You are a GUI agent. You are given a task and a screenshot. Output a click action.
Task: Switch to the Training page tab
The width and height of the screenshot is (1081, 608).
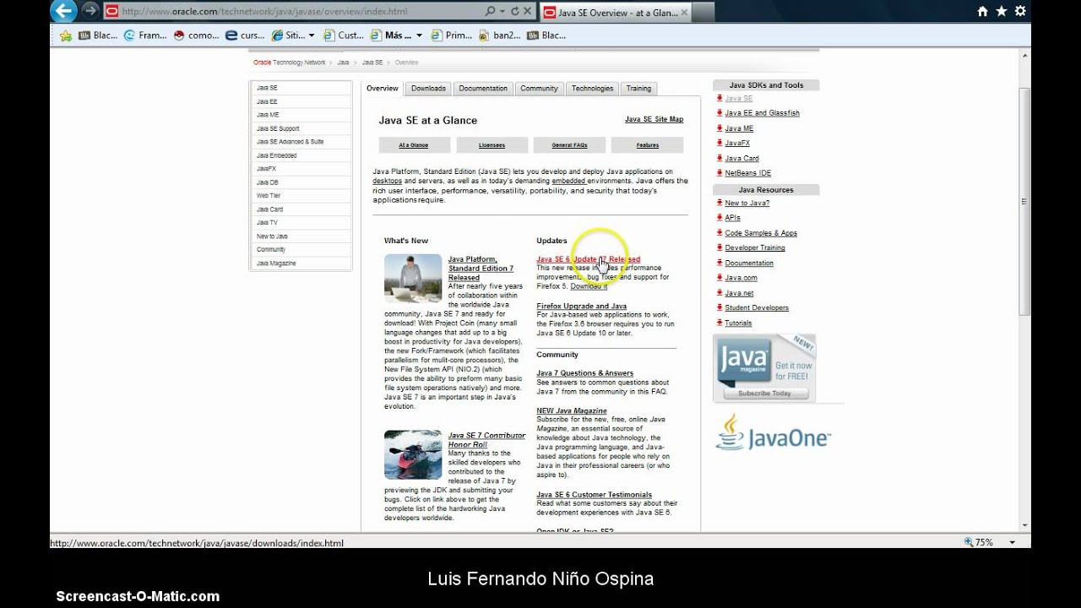(638, 89)
